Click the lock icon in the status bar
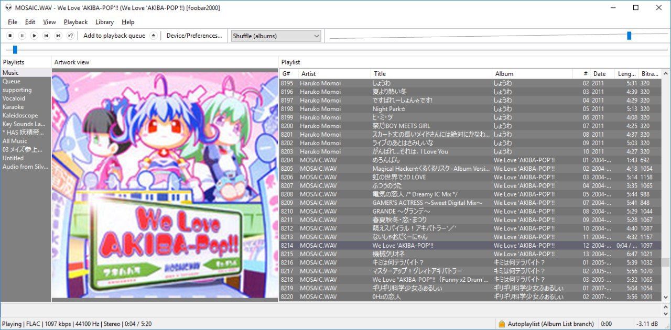This screenshot has width=671, height=330. pyautogui.click(x=502, y=324)
